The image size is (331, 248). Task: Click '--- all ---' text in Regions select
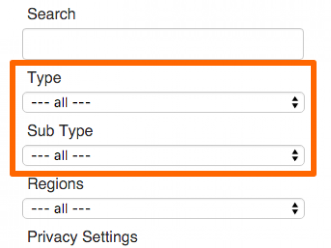point(61,209)
